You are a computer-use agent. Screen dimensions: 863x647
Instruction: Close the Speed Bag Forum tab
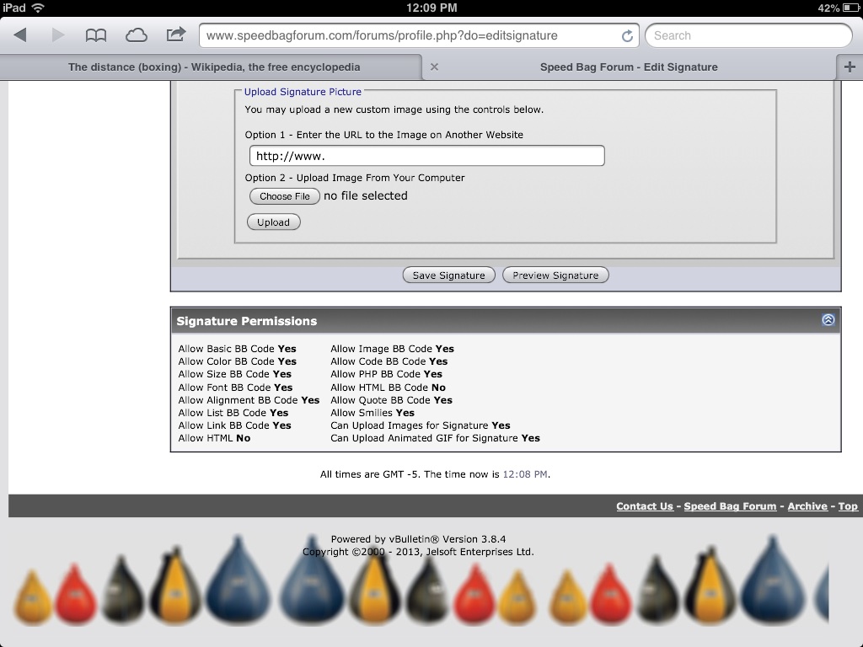pos(434,67)
